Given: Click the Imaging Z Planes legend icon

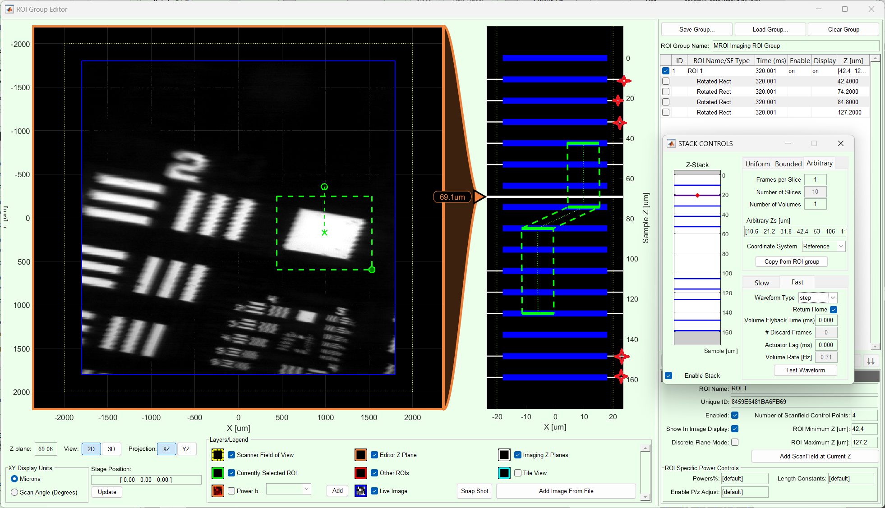Looking at the screenshot, I should click(x=504, y=455).
